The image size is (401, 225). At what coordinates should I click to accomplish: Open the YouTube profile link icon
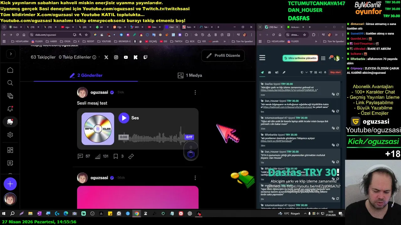click(x=126, y=57)
